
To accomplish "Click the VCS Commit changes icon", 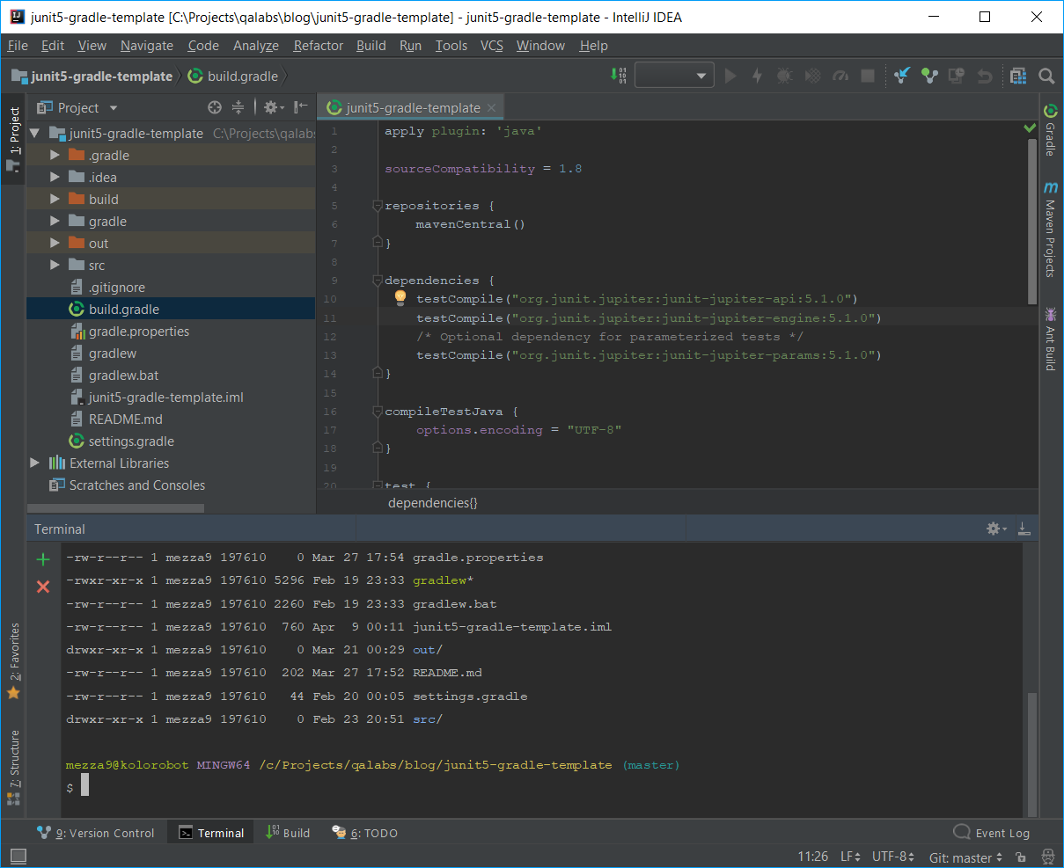I will point(929,77).
